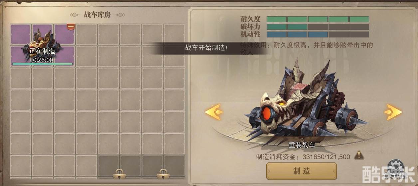Click the blue 机动性 mobility bar
The height and width of the screenshot is (186, 418).
point(318,34)
